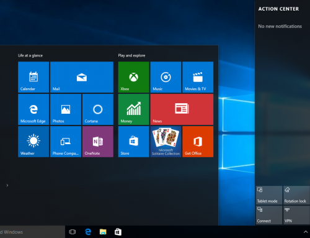This screenshot has width=310, height=238.
Task: Expand the arrow on Start menu's left
Action: [7, 185]
